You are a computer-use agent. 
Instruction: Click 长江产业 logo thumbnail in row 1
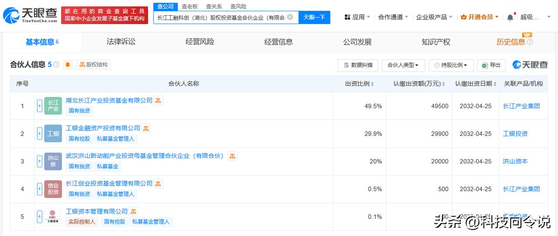53,106
